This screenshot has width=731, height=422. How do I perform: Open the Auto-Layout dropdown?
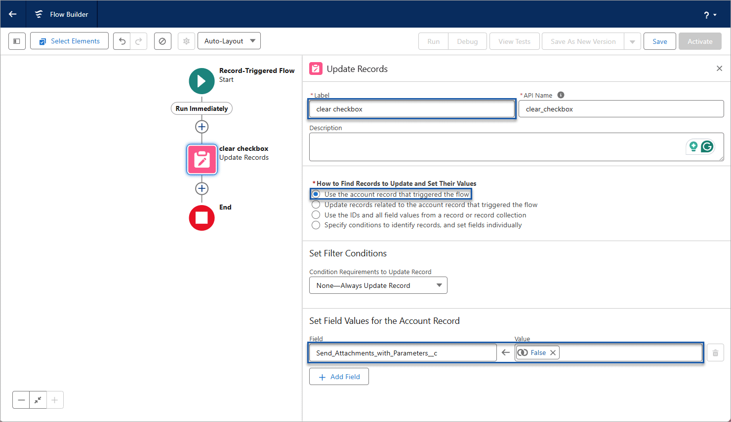click(x=229, y=41)
